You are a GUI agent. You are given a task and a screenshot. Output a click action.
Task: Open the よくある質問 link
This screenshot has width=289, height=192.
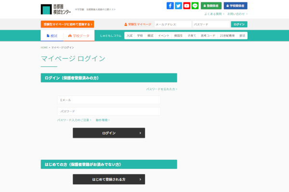(213, 14)
